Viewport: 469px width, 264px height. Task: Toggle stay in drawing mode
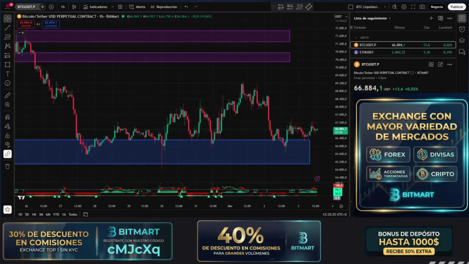pyautogui.click(x=7, y=126)
